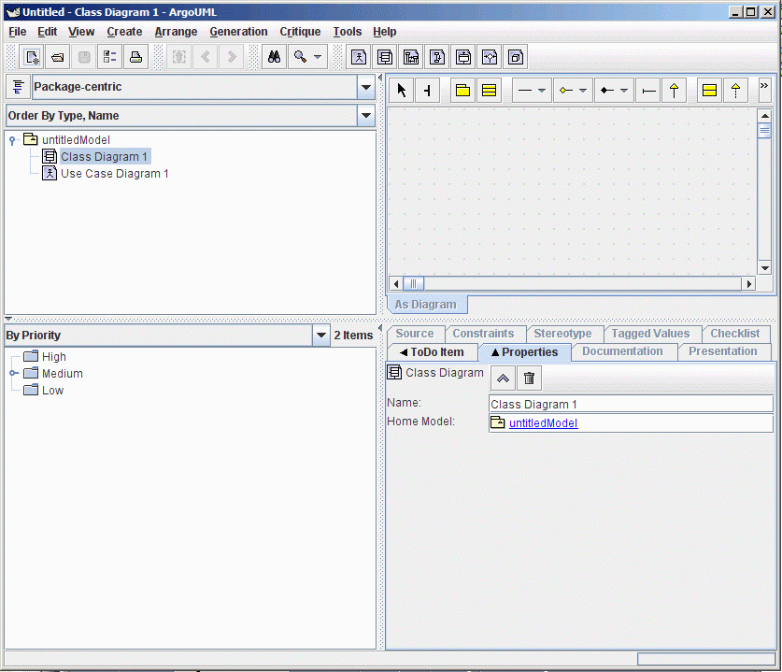
Task: Switch to the Tagged Values tab
Action: point(651,334)
